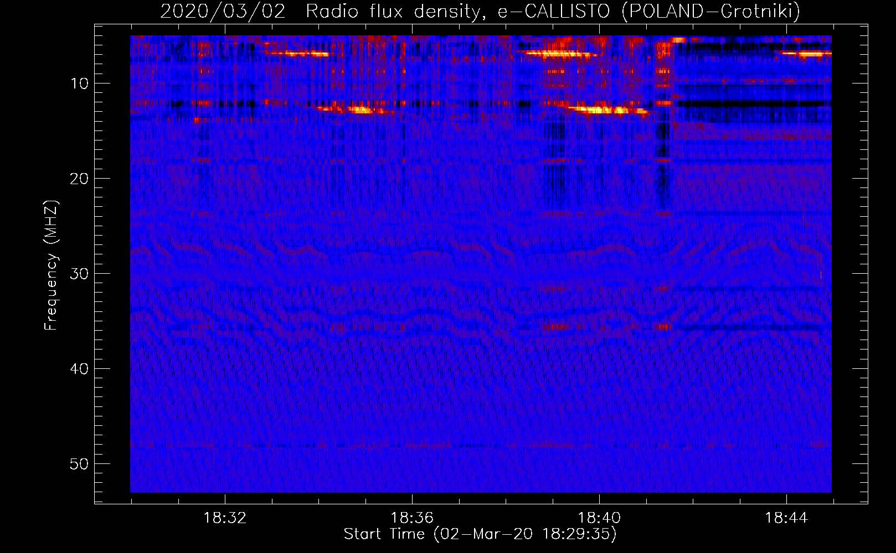
Task: Click the 18:32 time tick label
Action: (225, 518)
